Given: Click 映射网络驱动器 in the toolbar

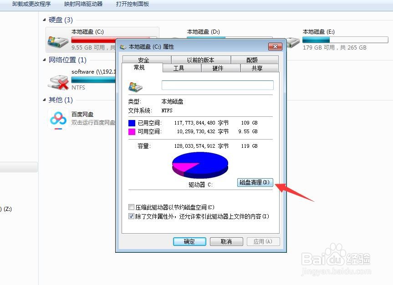Looking at the screenshot, I should (x=83, y=4).
